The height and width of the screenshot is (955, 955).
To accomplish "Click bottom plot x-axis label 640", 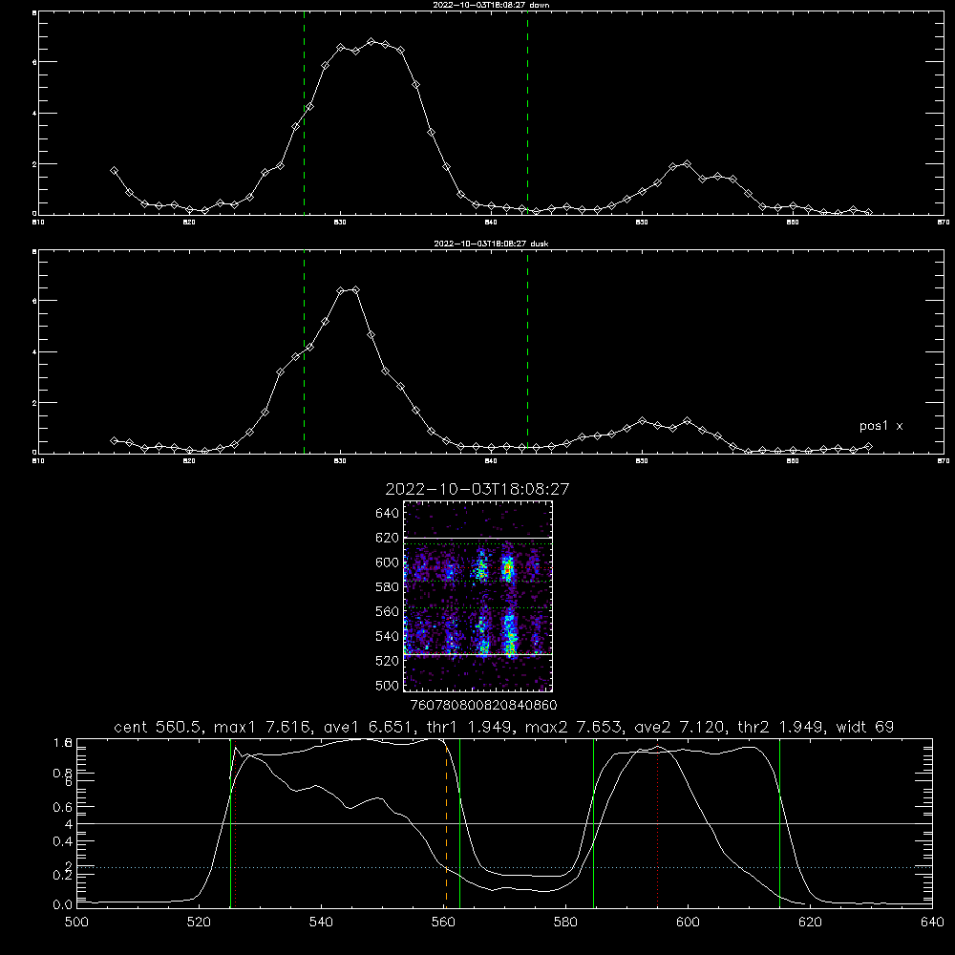I will 932,923.
